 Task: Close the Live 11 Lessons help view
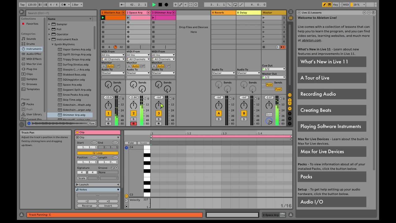click(x=299, y=13)
